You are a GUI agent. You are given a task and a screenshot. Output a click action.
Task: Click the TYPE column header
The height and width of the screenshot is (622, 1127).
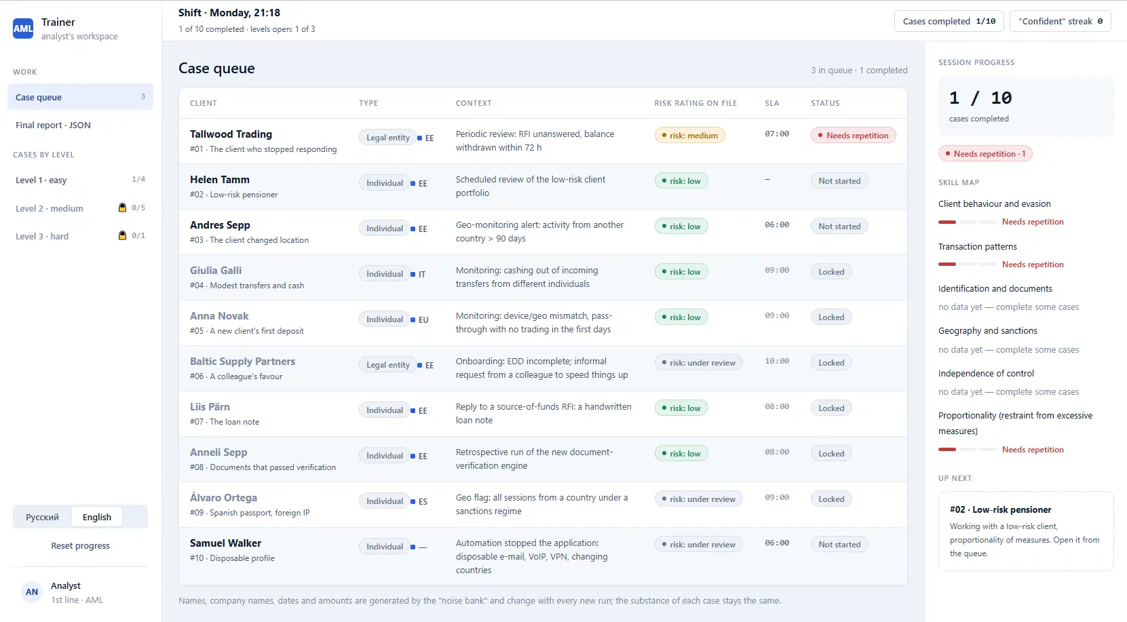[x=368, y=103]
